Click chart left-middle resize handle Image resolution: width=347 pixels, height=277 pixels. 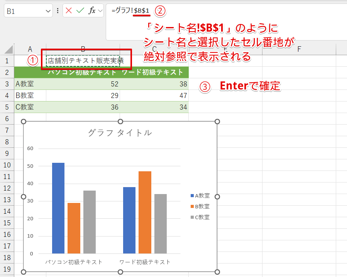[x=24, y=197]
